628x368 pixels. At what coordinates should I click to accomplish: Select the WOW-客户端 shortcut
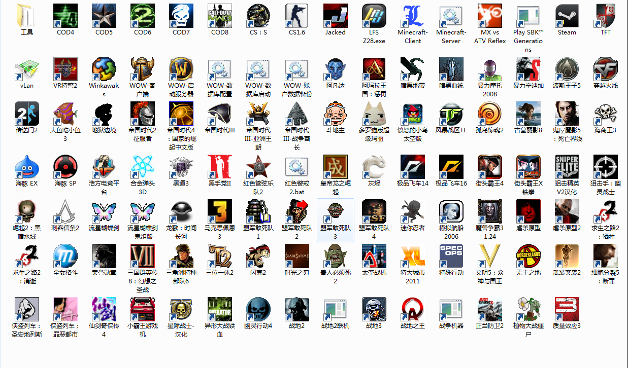click(143, 69)
